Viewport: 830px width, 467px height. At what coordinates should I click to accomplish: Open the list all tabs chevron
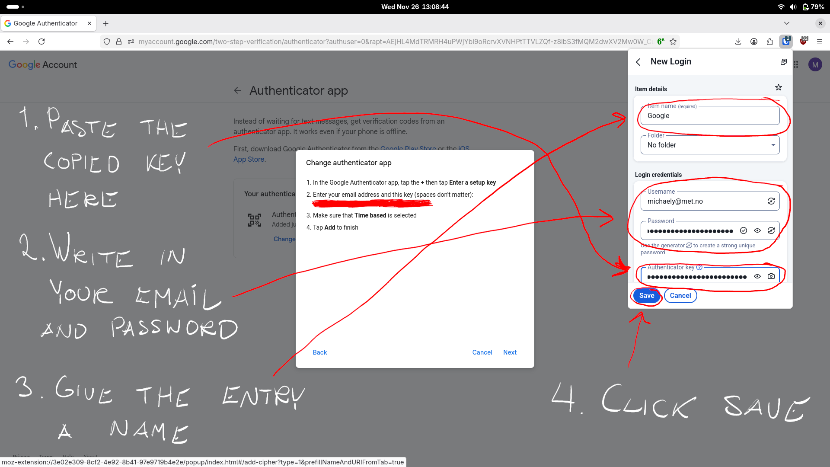tap(786, 23)
